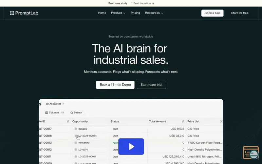Click the Draft status of QT-00017
Screen dimensions: 262x164
pos(115,129)
